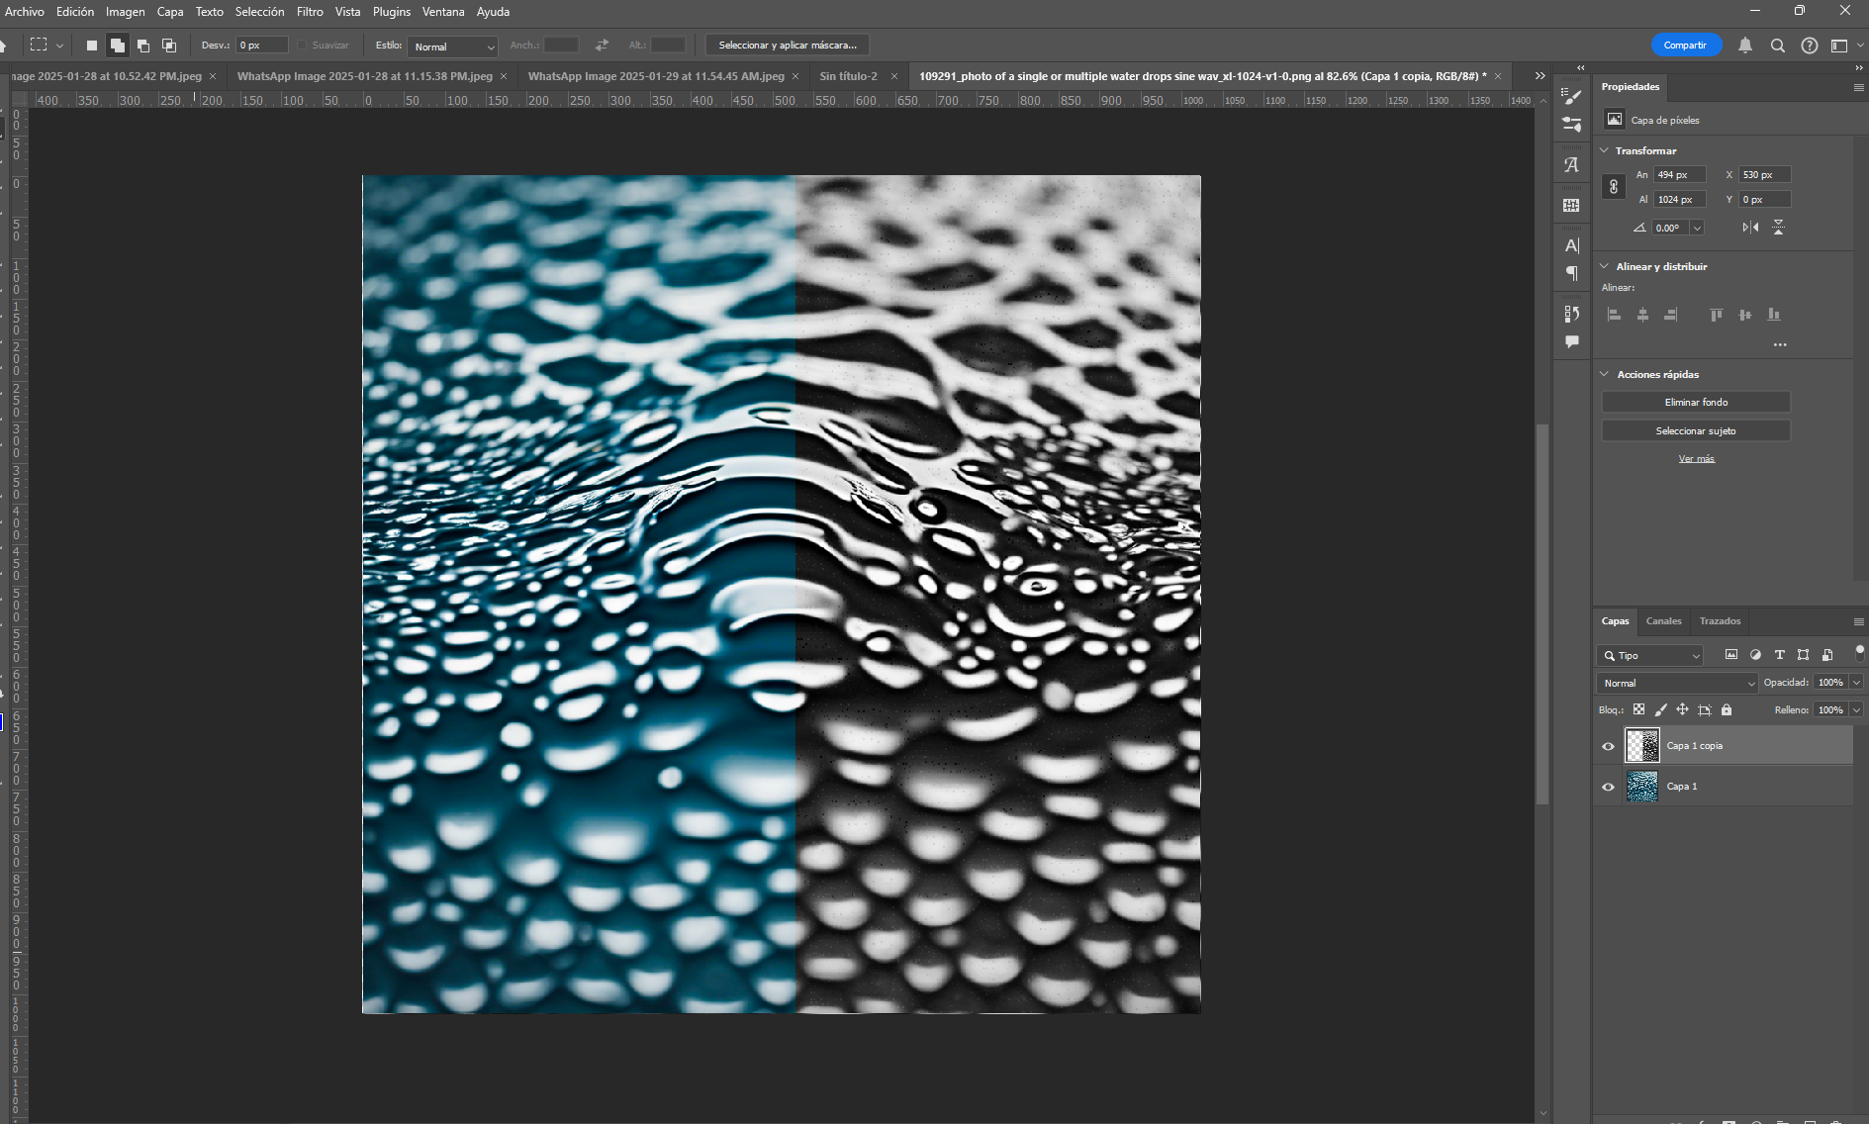This screenshot has height=1124, width=1869.
Task: Align top edges icon
Action: [1717, 315]
